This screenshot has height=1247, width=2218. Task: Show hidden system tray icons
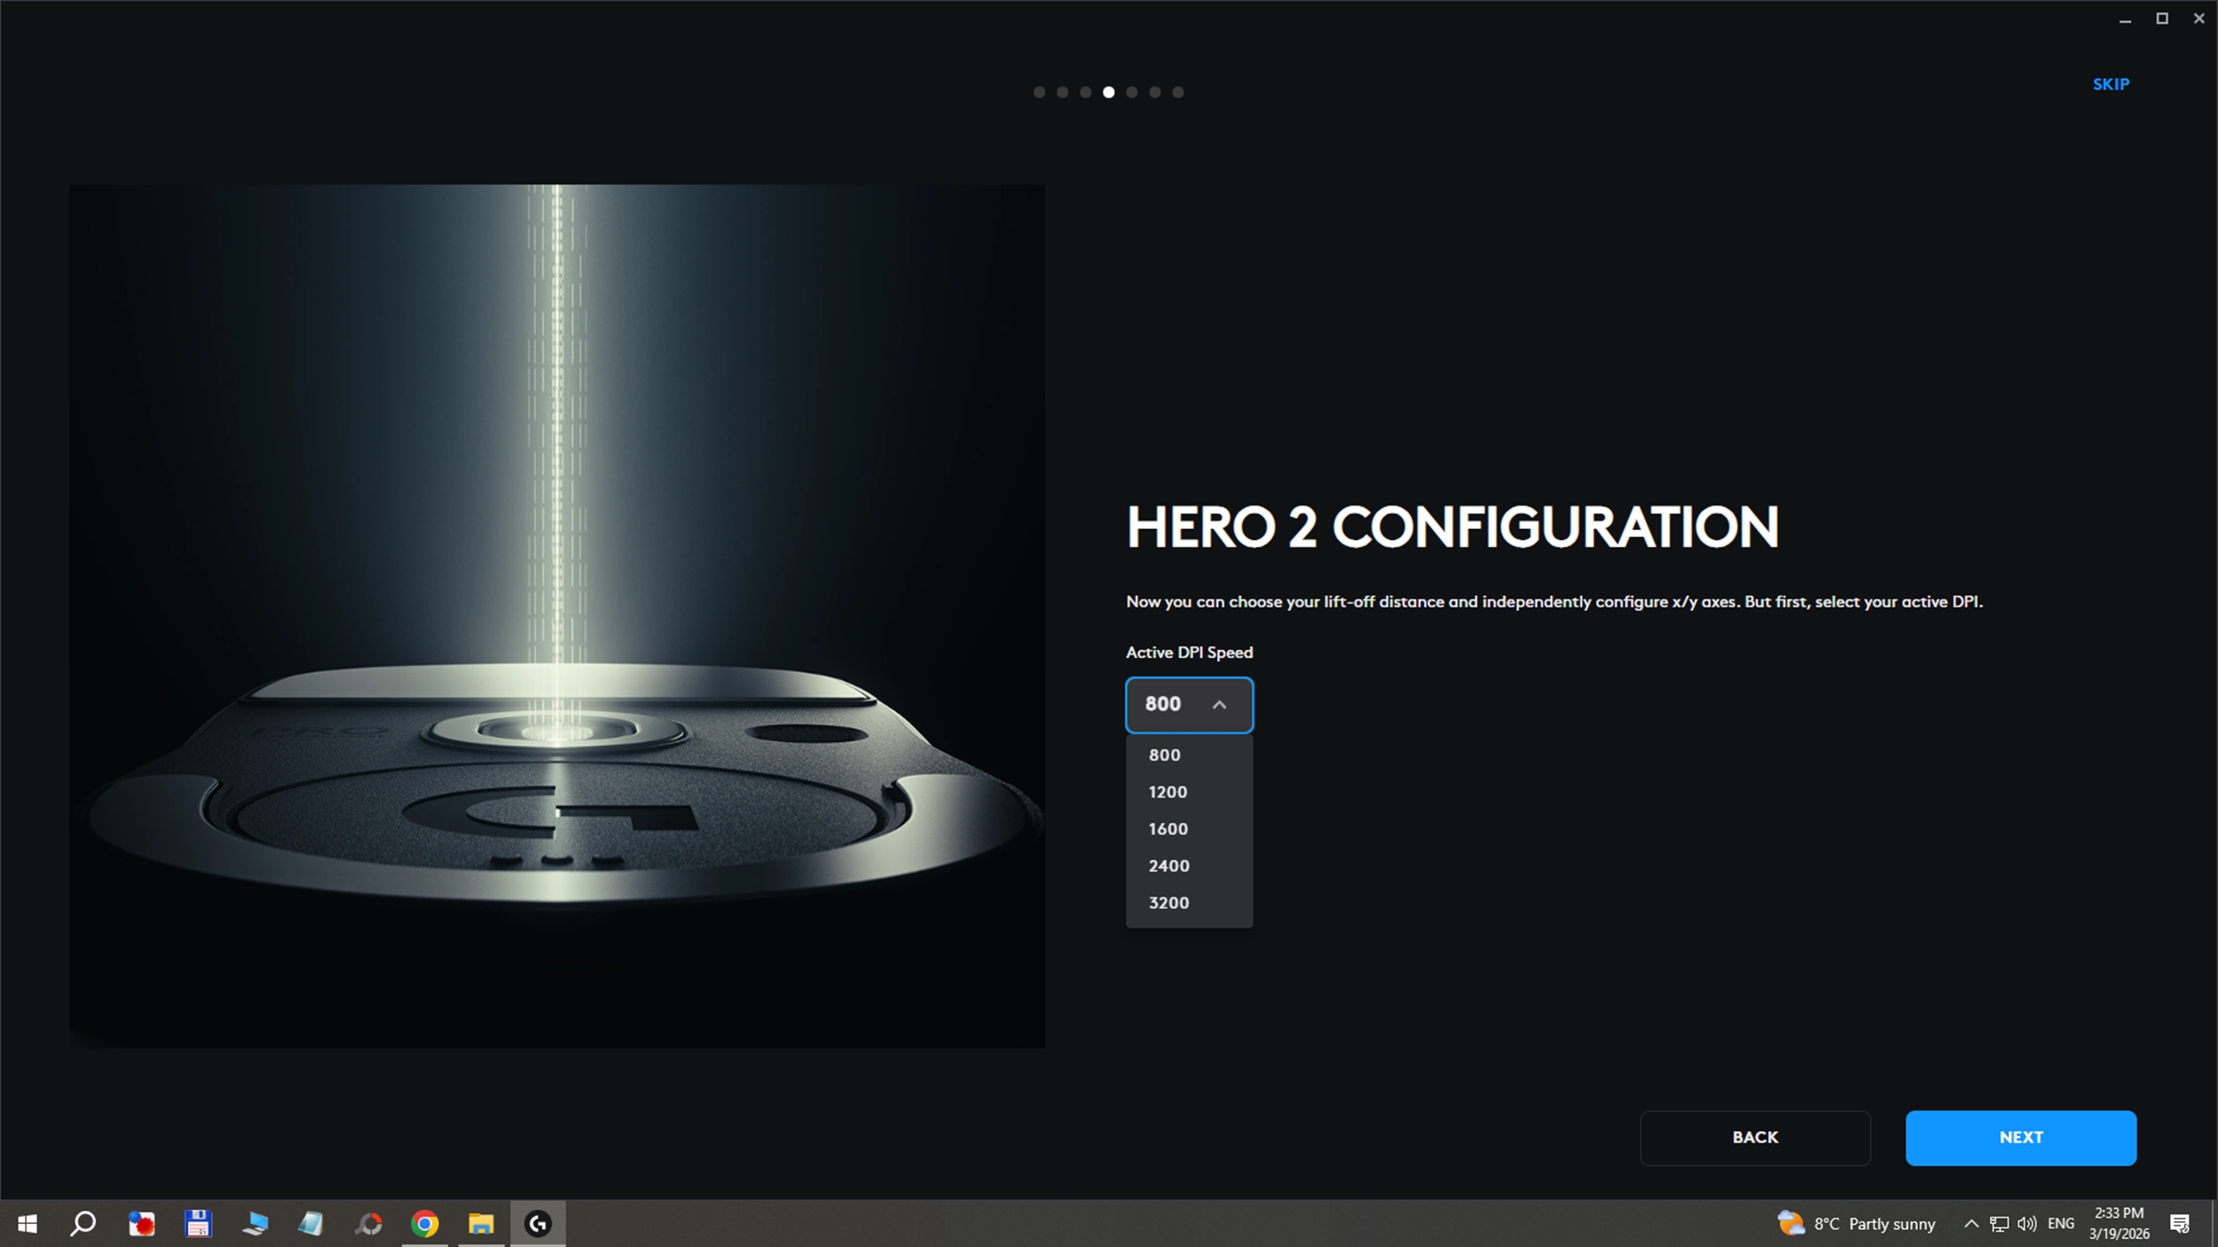tap(1971, 1224)
